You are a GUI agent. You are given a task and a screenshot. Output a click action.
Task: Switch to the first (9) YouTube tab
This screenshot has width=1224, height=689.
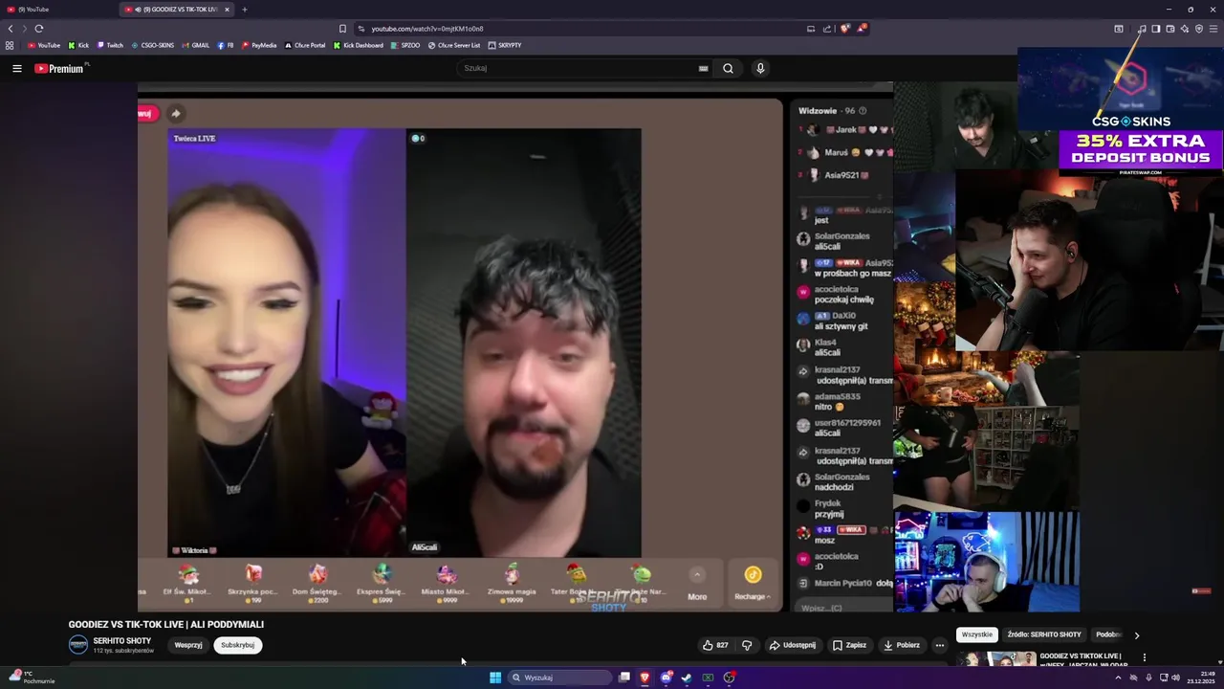tap(57, 10)
